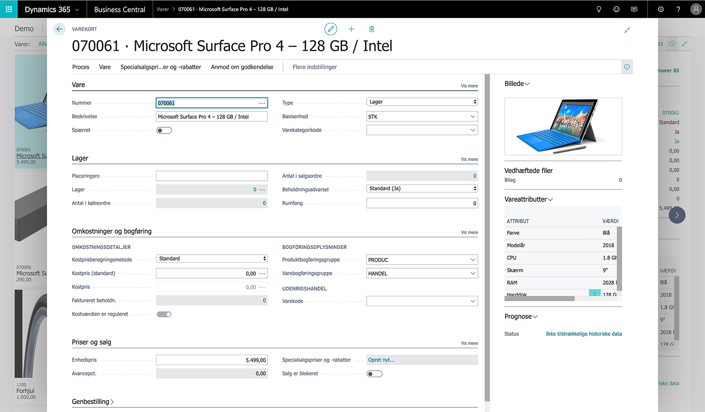Collapse the card with the shrink arrows icon
This screenshot has height=412, width=705.
pyautogui.click(x=627, y=30)
